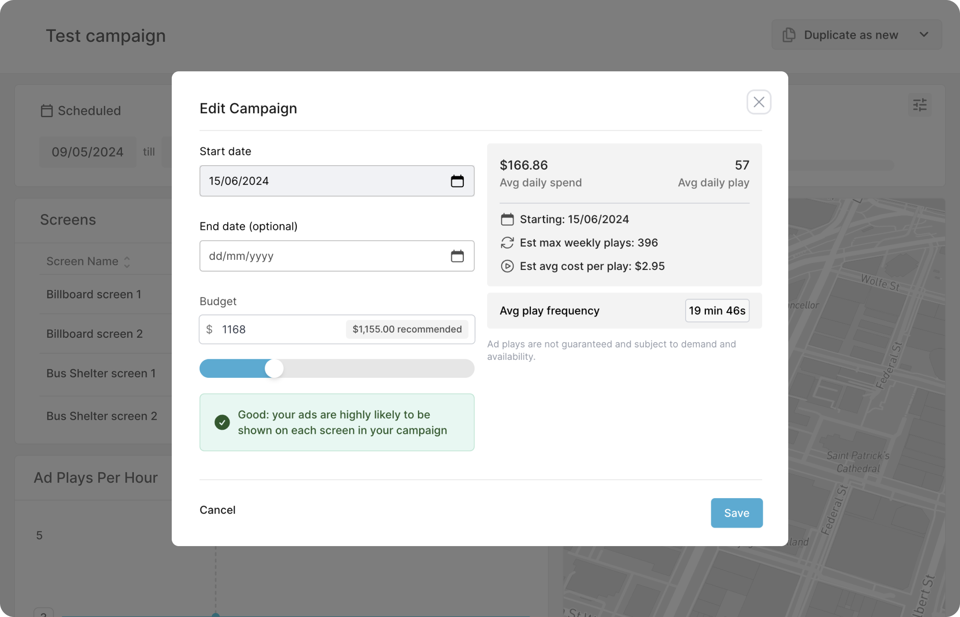Click the budget slider handle
The image size is (960, 617).
tap(274, 368)
